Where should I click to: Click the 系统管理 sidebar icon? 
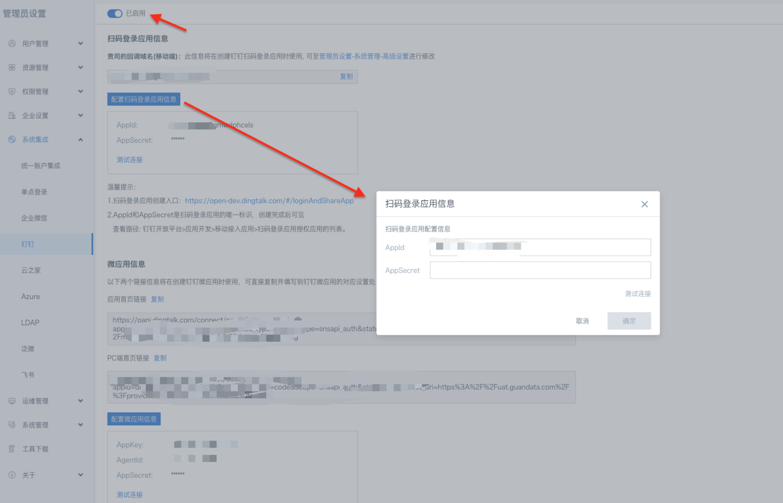pyautogui.click(x=12, y=425)
